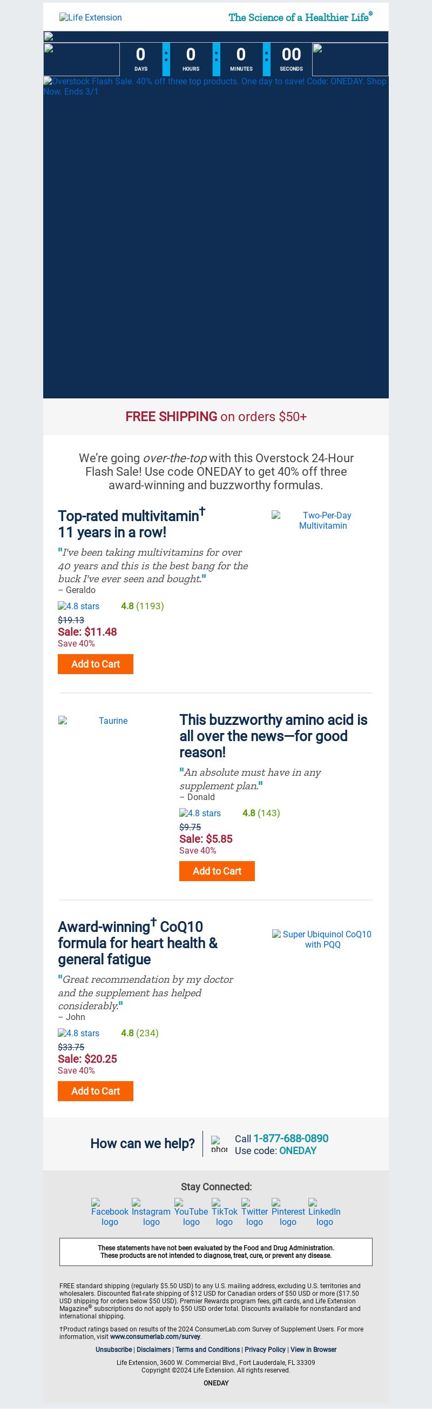Open View in Browser link
Image resolution: width=432 pixels, height=1419 pixels.
tap(313, 1349)
